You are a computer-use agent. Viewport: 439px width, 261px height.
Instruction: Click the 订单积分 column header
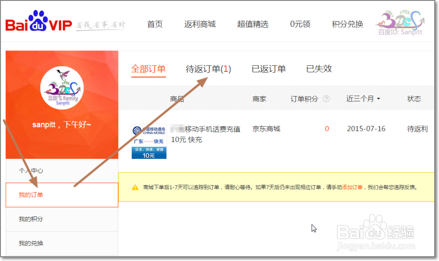point(304,99)
